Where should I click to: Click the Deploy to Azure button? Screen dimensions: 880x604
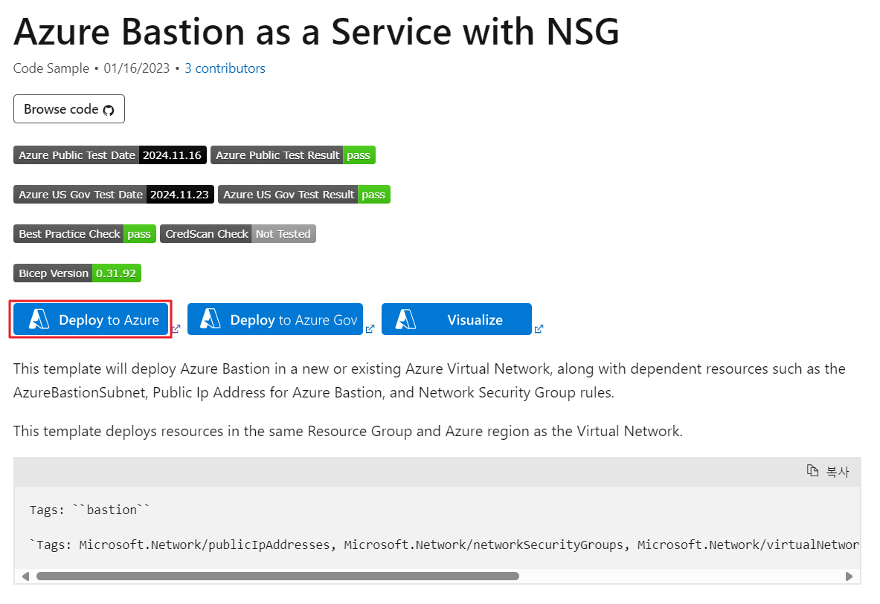pyautogui.click(x=90, y=319)
